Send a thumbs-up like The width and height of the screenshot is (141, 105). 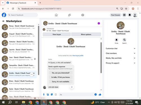click(x=100, y=95)
